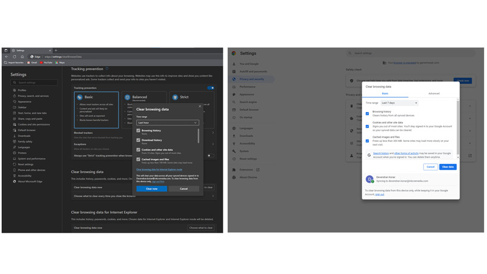This screenshot has height=274, width=487.
Task: Click the Profiles icon in the Edge sidebar
Action: click(14, 90)
